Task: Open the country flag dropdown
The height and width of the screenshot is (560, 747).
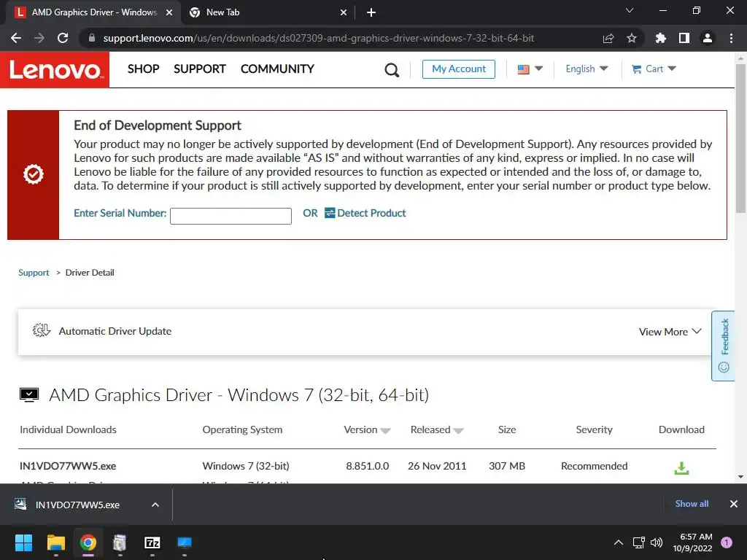Action: click(x=530, y=69)
